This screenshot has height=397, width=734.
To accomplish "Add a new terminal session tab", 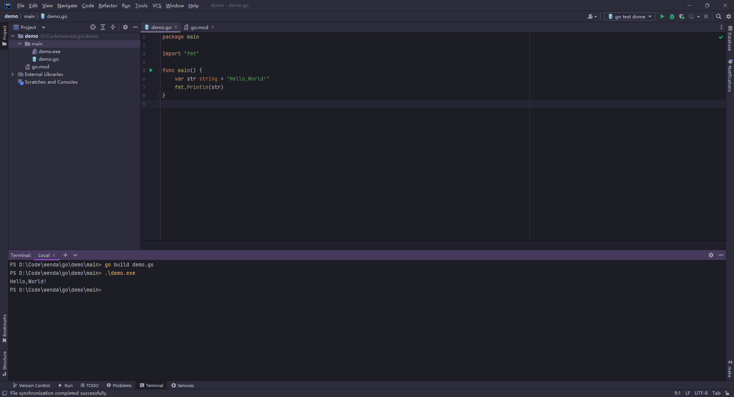I will [x=65, y=255].
